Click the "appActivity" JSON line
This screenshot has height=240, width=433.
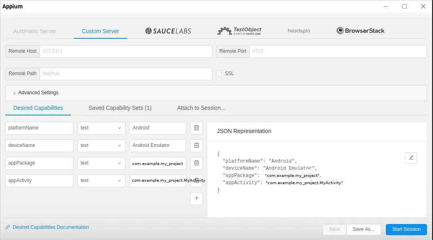(283, 182)
